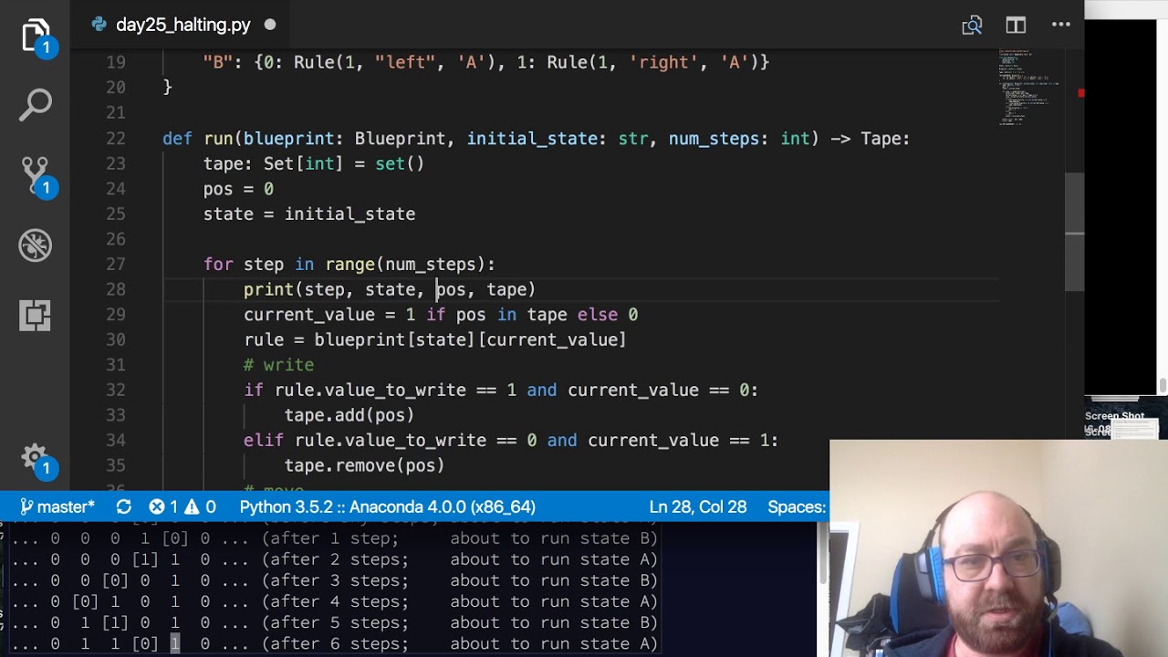Click the editor vertical scrollbar thumb
The width and height of the screenshot is (1168, 657).
click(x=1074, y=232)
